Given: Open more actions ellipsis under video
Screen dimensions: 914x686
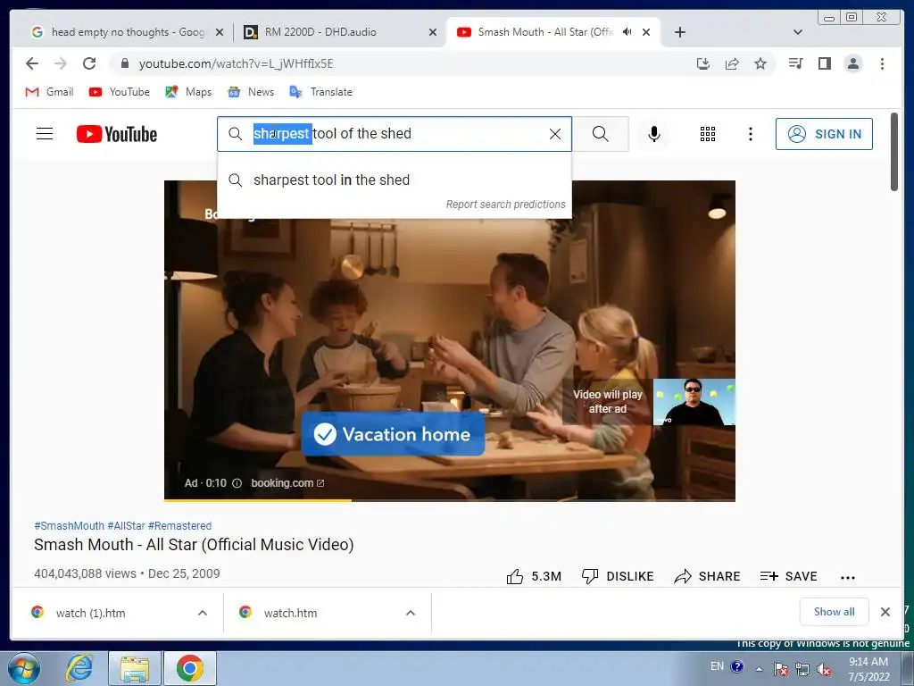Looking at the screenshot, I should coord(848,578).
